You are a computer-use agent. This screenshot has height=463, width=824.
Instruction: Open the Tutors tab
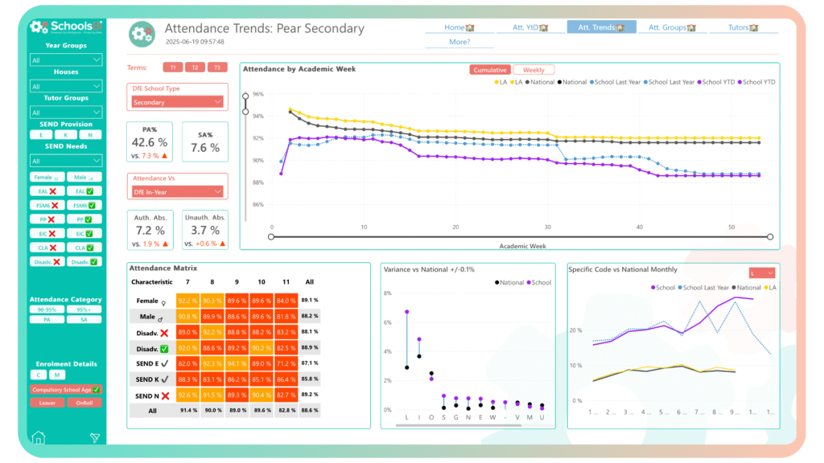(x=743, y=27)
